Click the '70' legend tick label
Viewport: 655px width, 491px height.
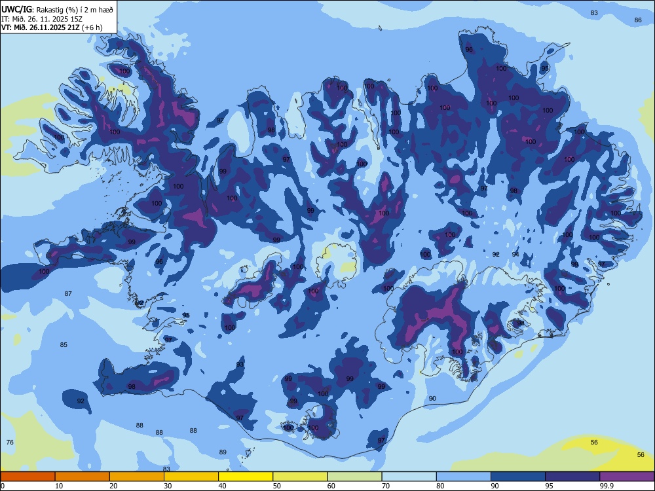386,486
